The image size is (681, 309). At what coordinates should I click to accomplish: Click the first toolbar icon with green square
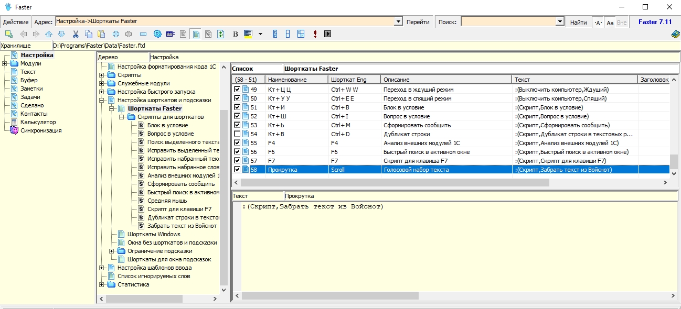(x=8, y=34)
